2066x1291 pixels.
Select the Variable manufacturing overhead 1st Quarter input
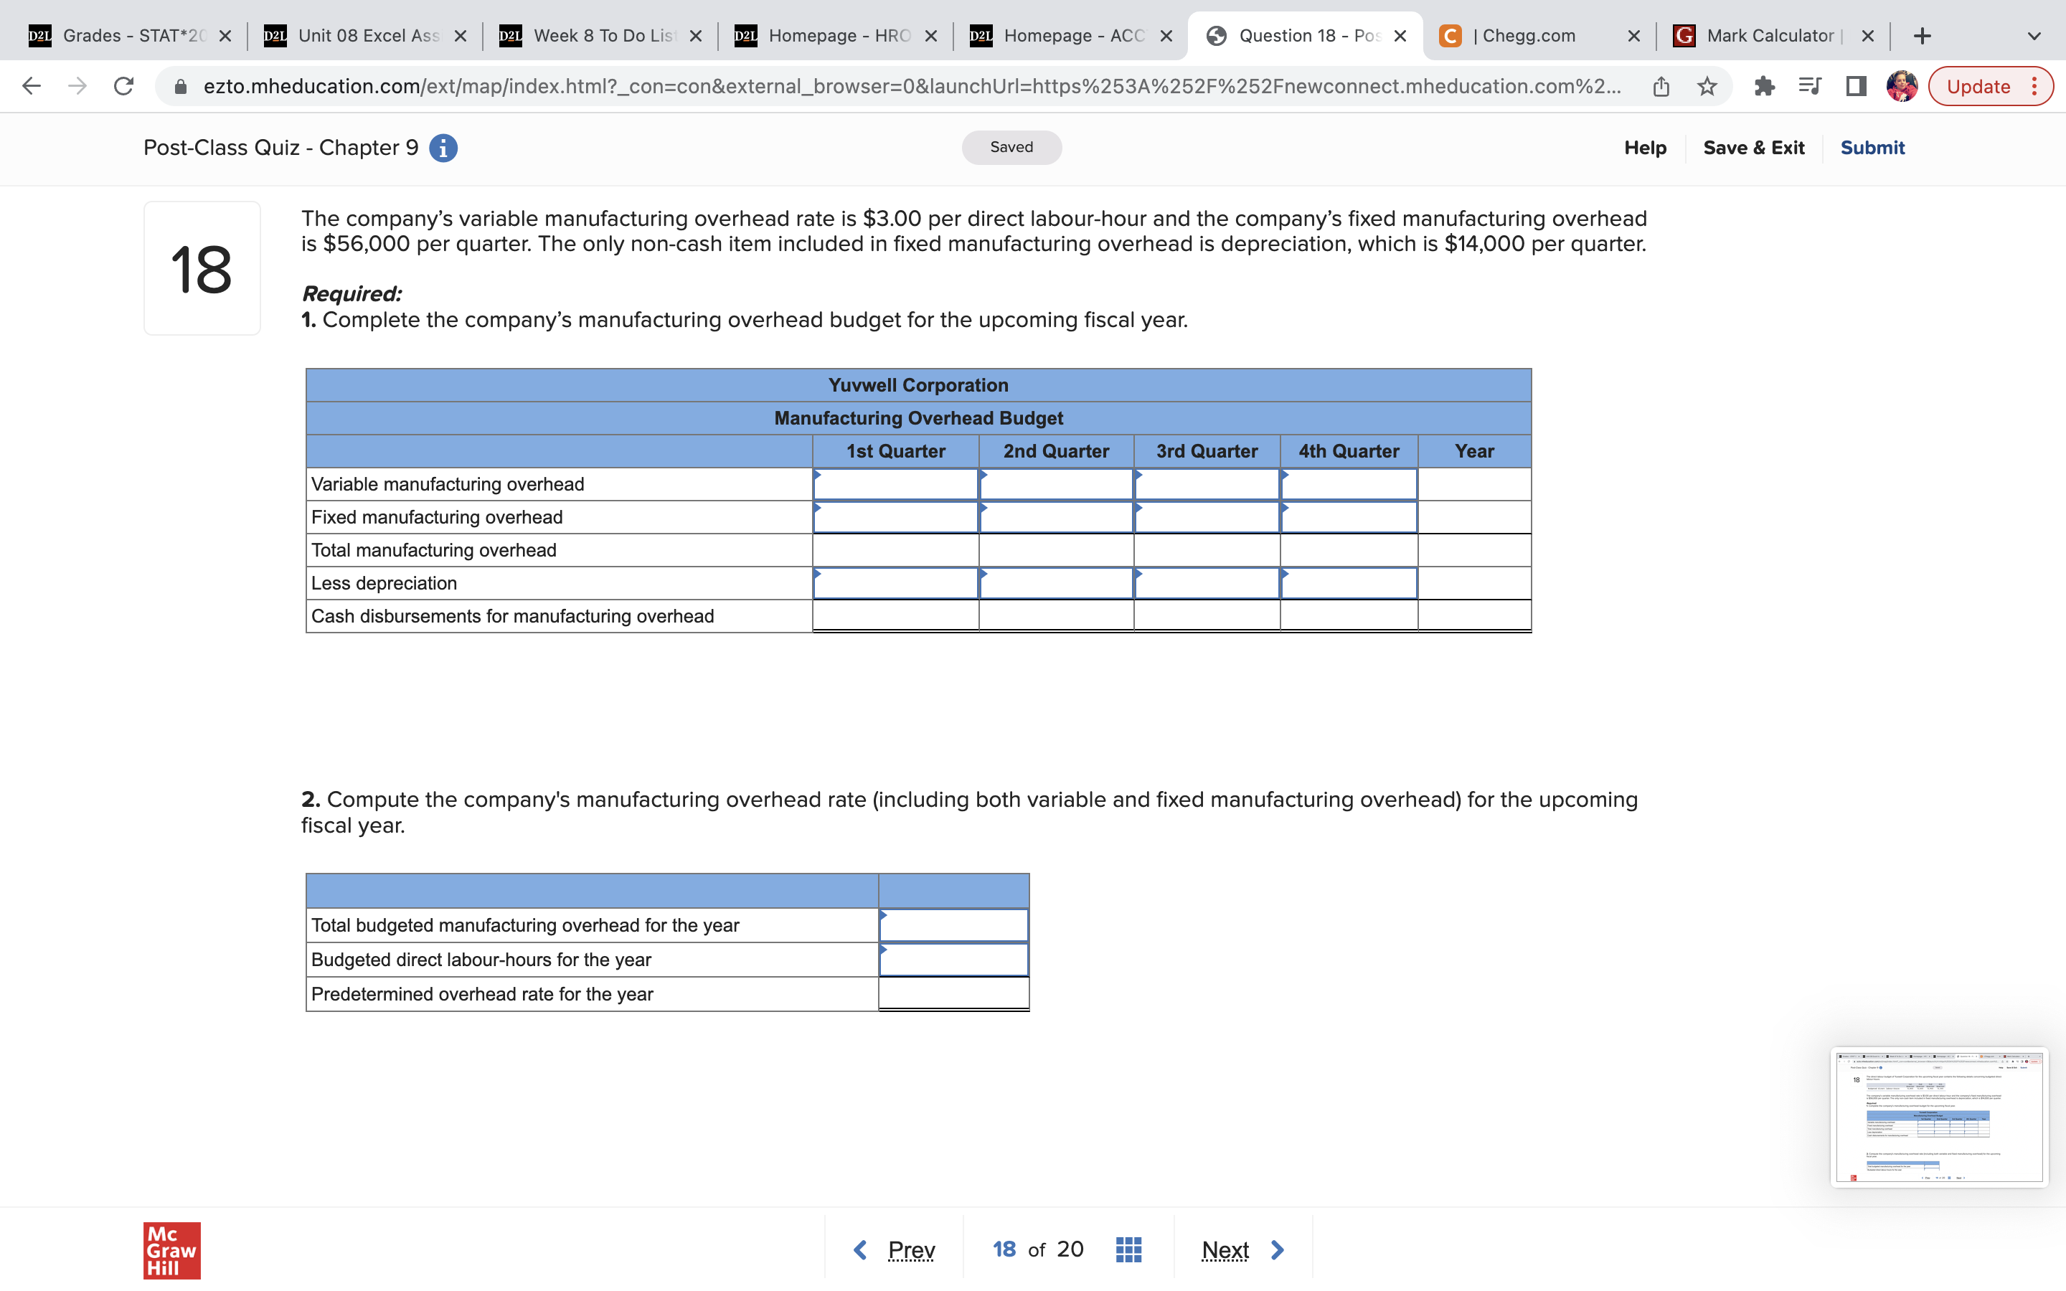[x=893, y=483]
